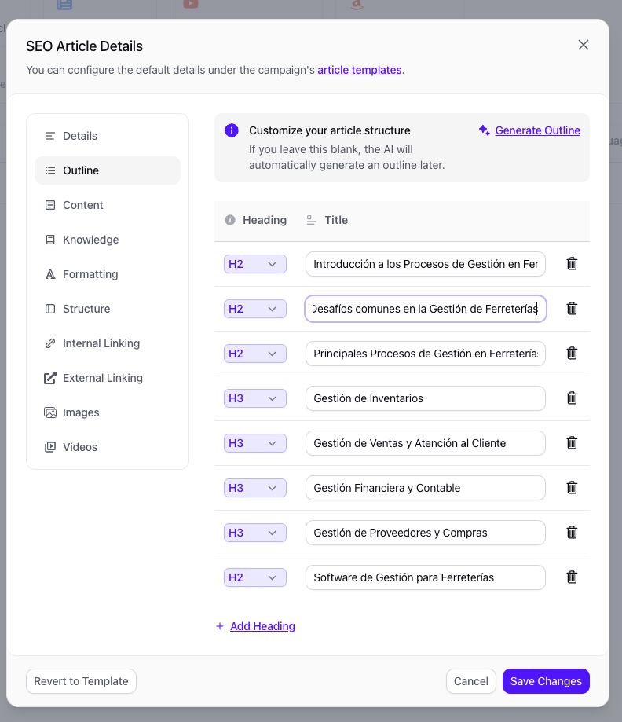Image resolution: width=622 pixels, height=722 pixels.
Task: Edit the Gestión de Ventas y Atención field
Action: 426,443
